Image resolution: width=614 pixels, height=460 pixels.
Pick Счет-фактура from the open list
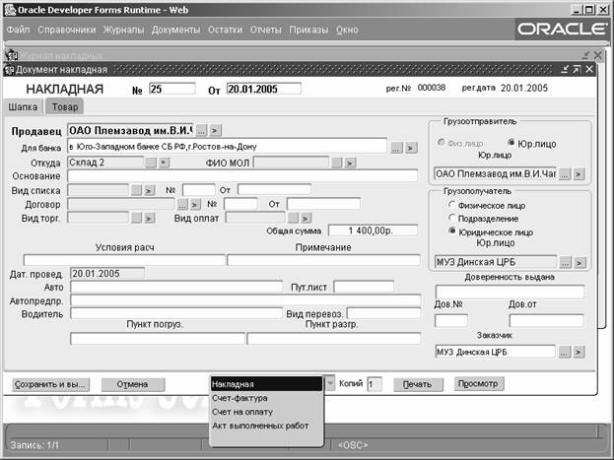[x=239, y=398]
